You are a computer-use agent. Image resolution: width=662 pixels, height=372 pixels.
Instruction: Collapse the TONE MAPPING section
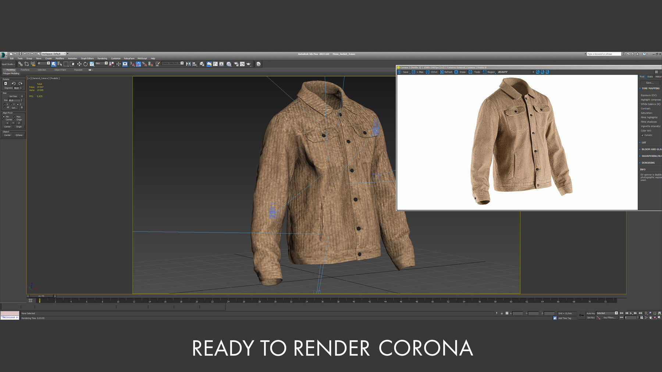click(649, 89)
